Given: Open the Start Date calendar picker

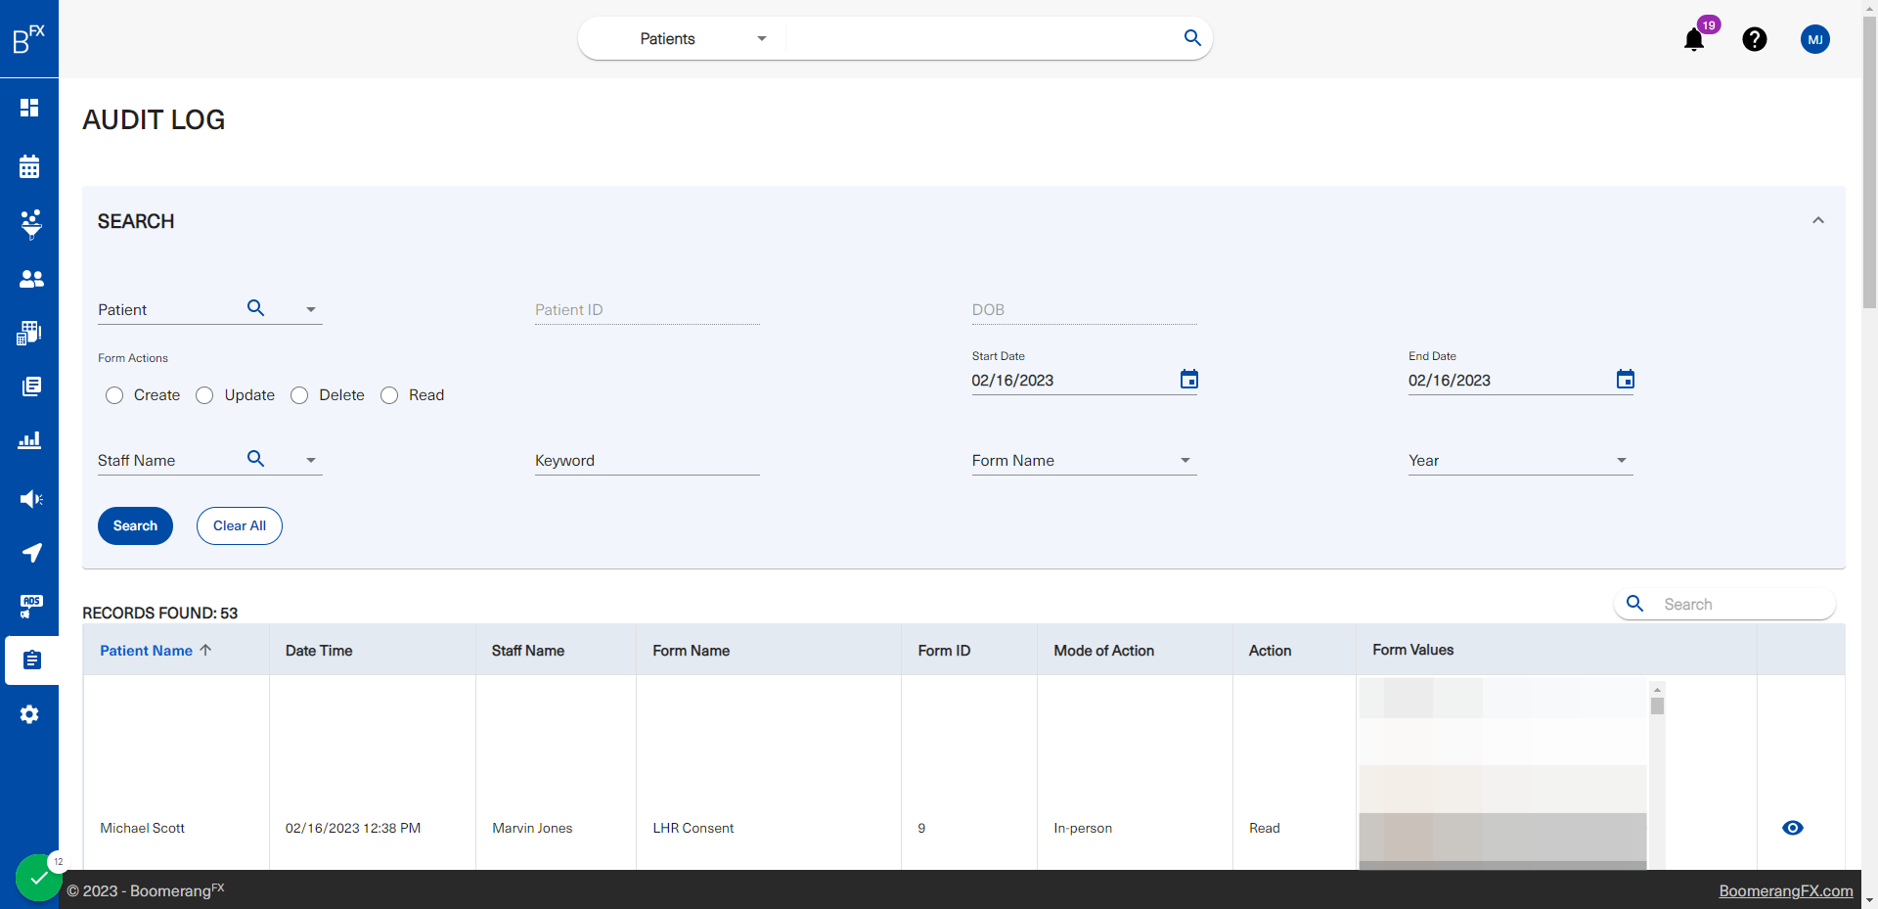Looking at the screenshot, I should pos(1189,380).
